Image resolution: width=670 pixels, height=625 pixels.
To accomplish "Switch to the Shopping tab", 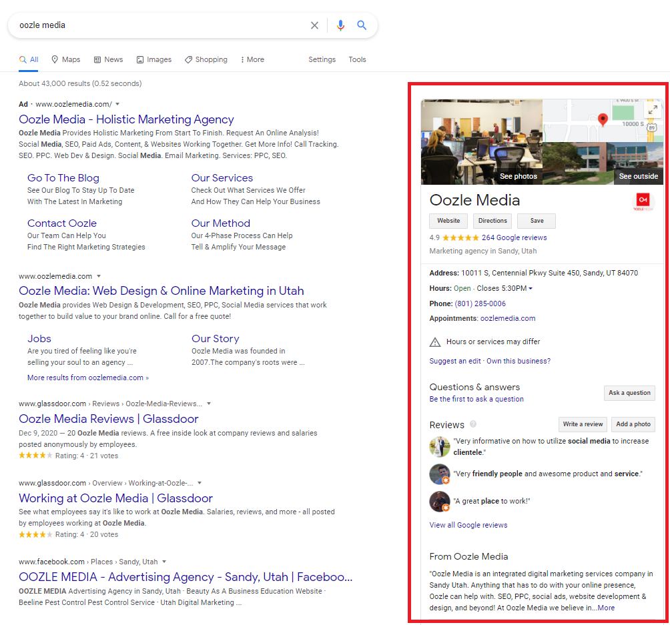I will (x=206, y=60).
